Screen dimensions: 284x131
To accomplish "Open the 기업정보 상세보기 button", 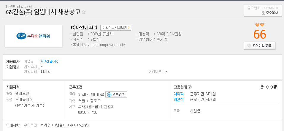I will point(115,28).
